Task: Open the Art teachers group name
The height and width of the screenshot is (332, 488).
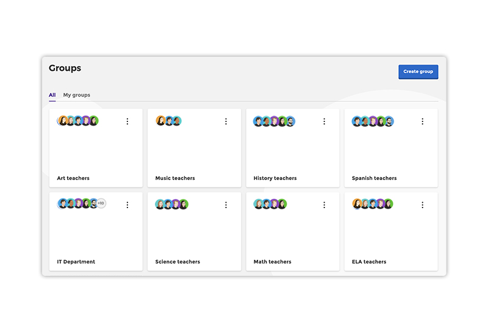Action: tap(73, 178)
